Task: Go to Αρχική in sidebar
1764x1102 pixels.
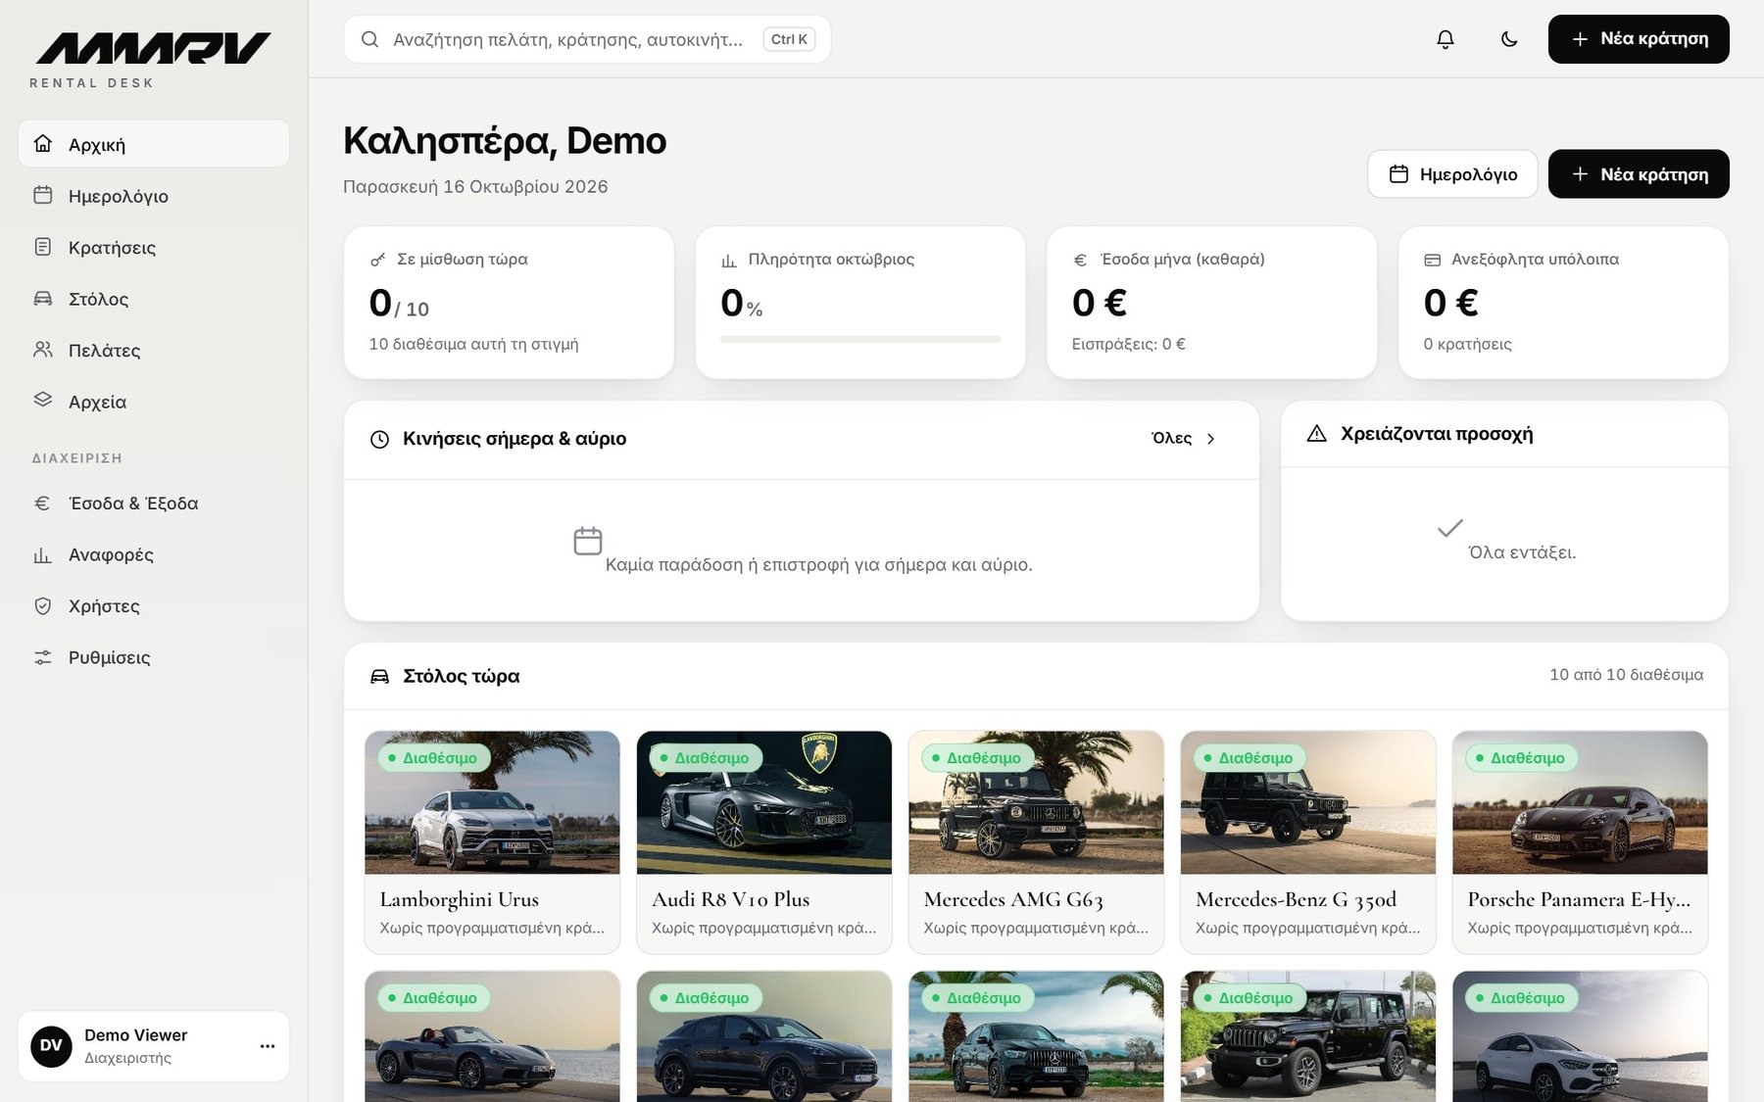Action: (x=154, y=144)
